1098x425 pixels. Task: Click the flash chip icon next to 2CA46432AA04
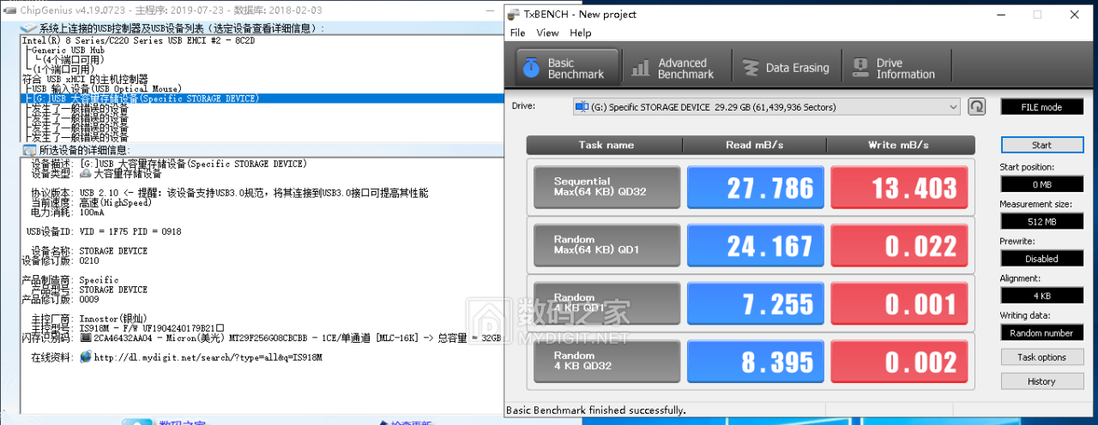coord(85,338)
